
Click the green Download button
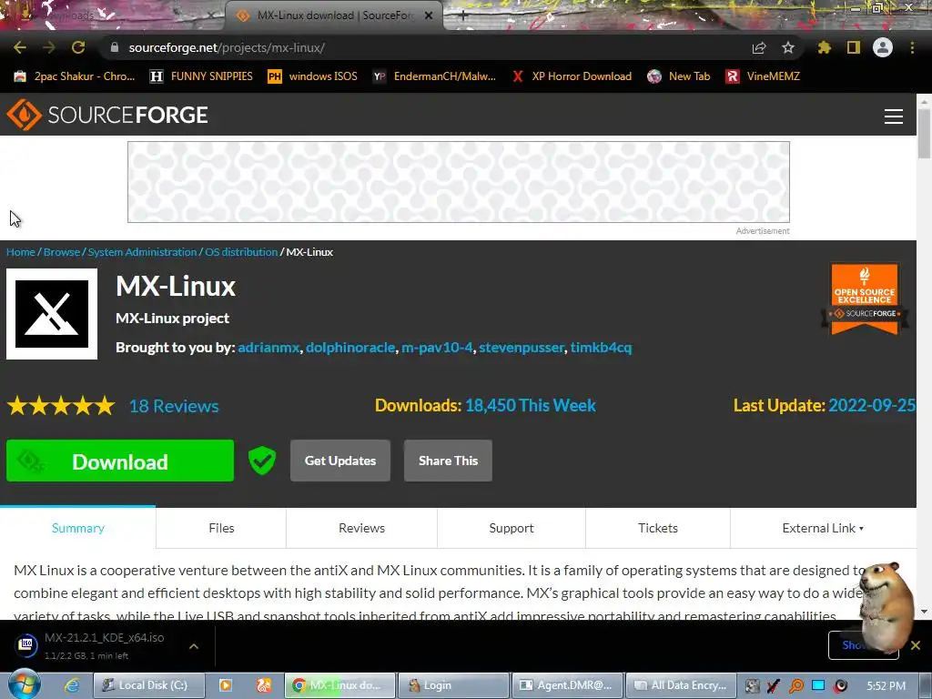[x=120, y=461]
